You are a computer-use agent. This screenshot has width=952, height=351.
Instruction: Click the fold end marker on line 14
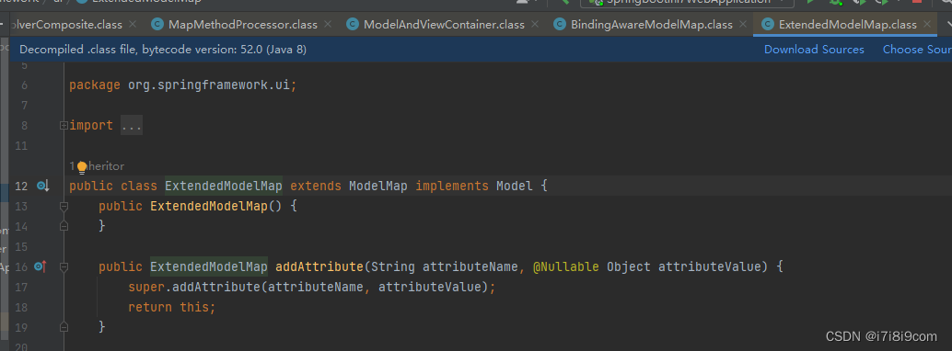64,226
